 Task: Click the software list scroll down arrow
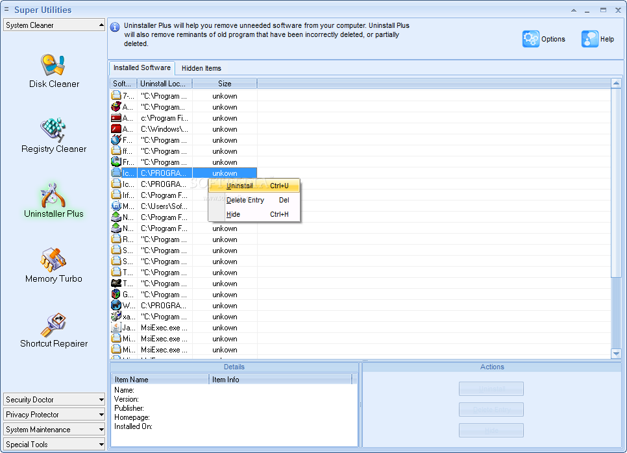pos(616,354)
